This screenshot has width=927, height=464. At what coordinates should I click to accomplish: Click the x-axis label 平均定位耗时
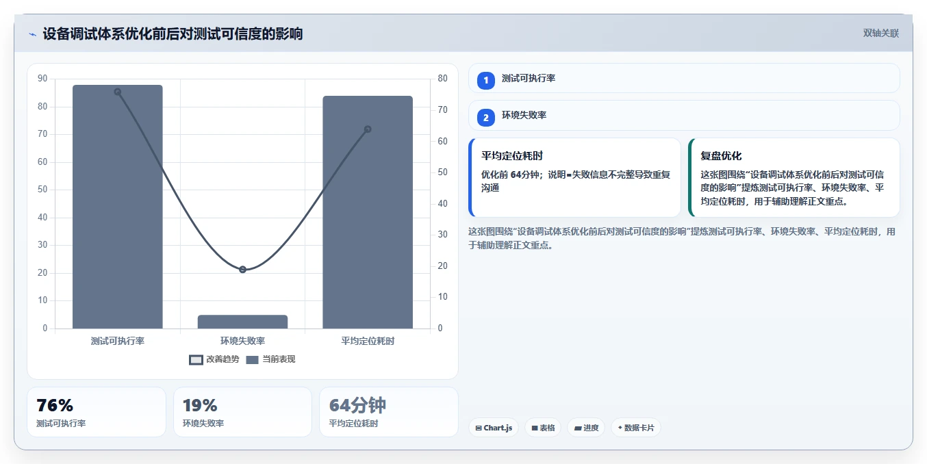[368, 341]
